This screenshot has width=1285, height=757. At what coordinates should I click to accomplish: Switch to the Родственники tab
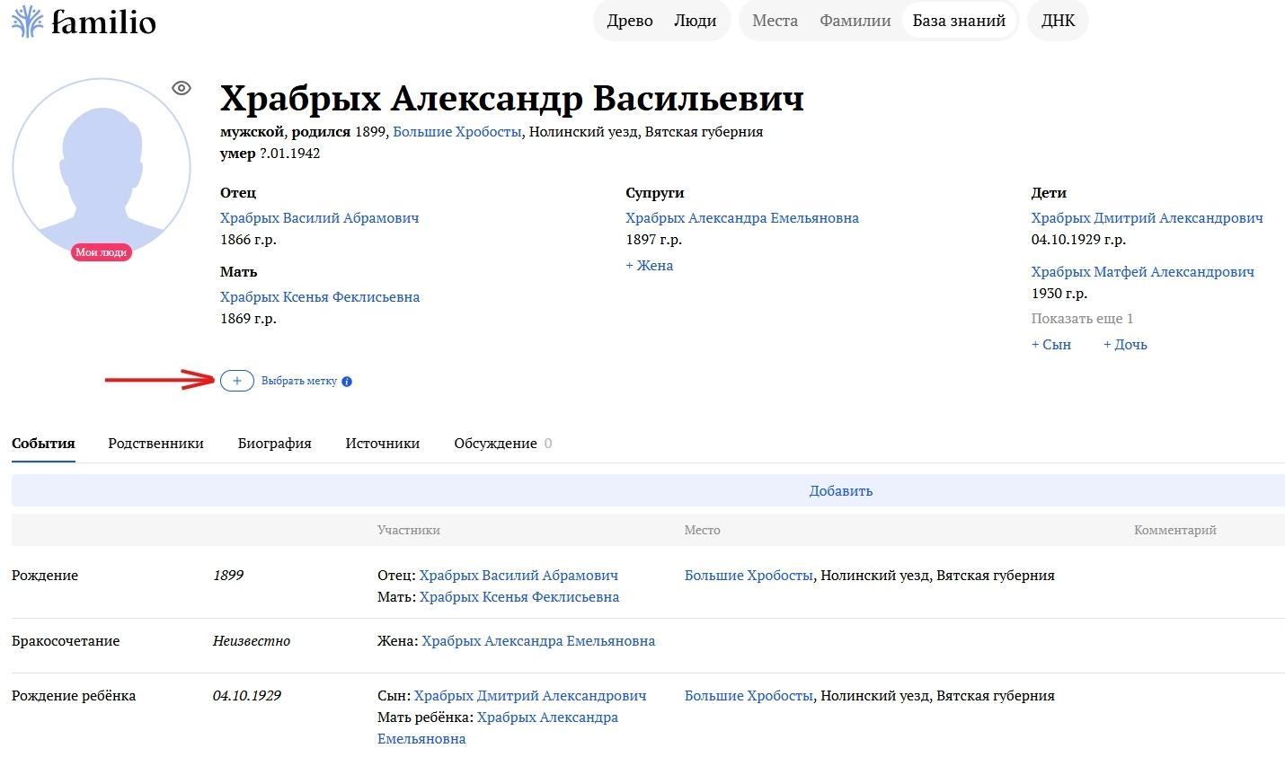pos(155,444)
